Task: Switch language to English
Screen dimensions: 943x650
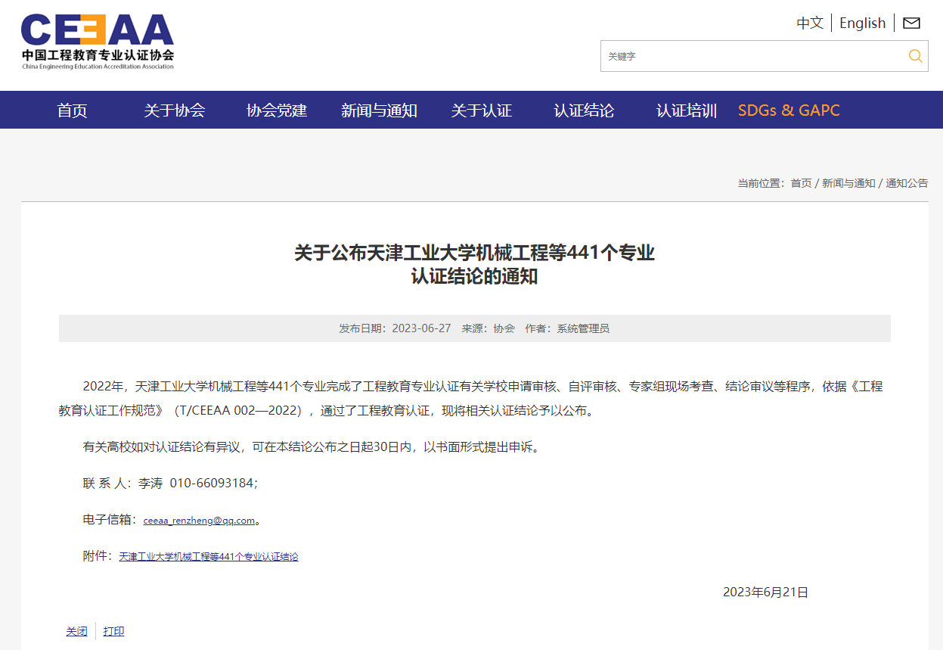Action: point(862,23)
